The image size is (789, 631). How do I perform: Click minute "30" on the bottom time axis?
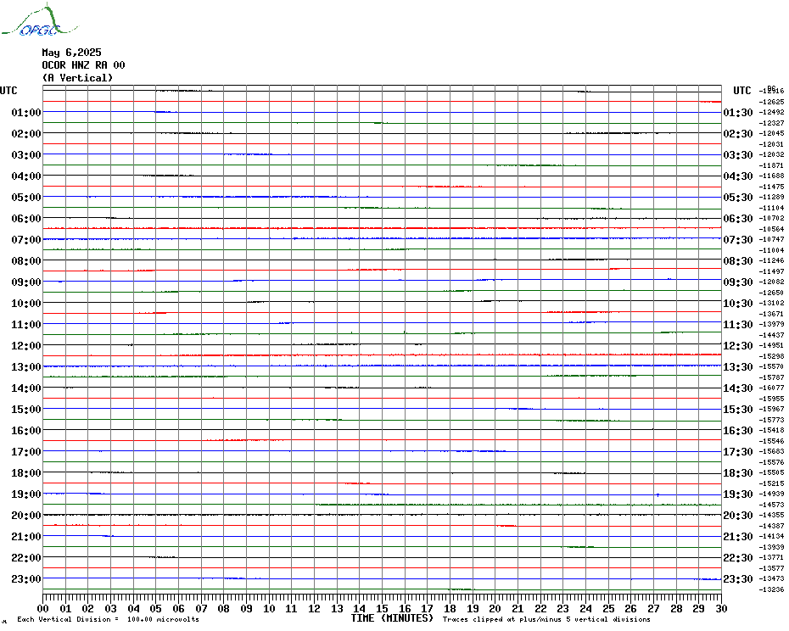721,608
